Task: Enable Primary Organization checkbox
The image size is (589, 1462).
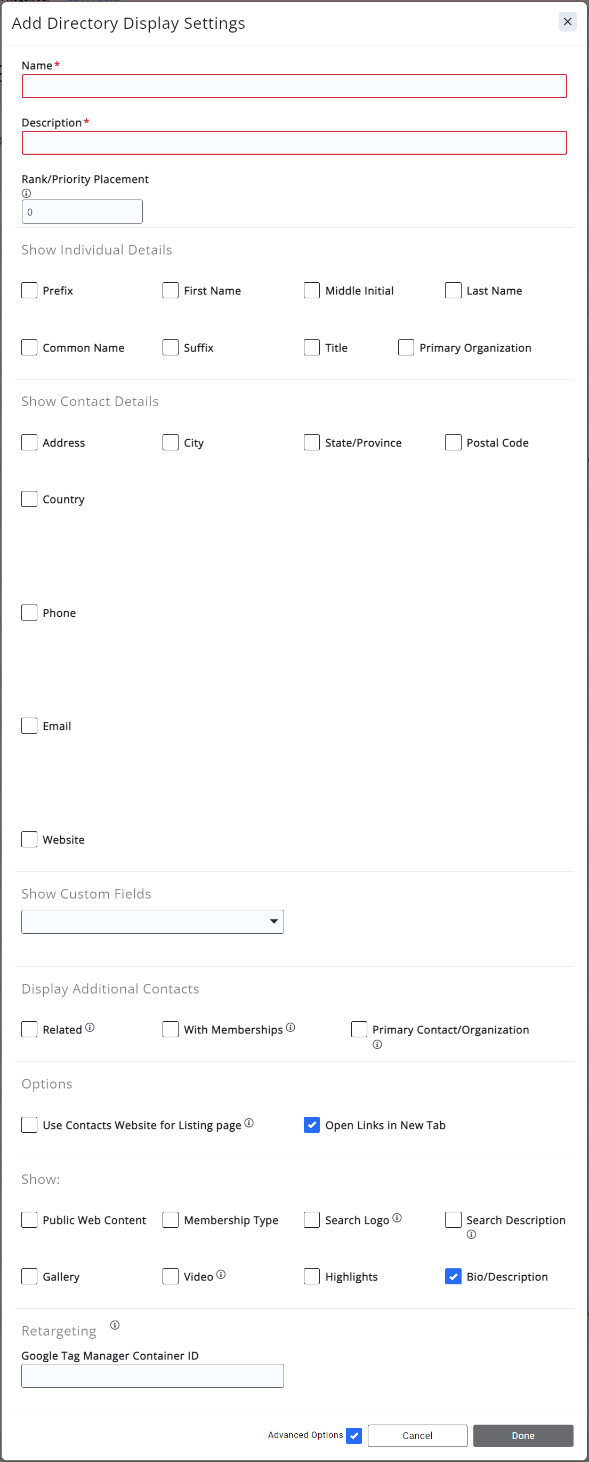Action: point(406,347)
